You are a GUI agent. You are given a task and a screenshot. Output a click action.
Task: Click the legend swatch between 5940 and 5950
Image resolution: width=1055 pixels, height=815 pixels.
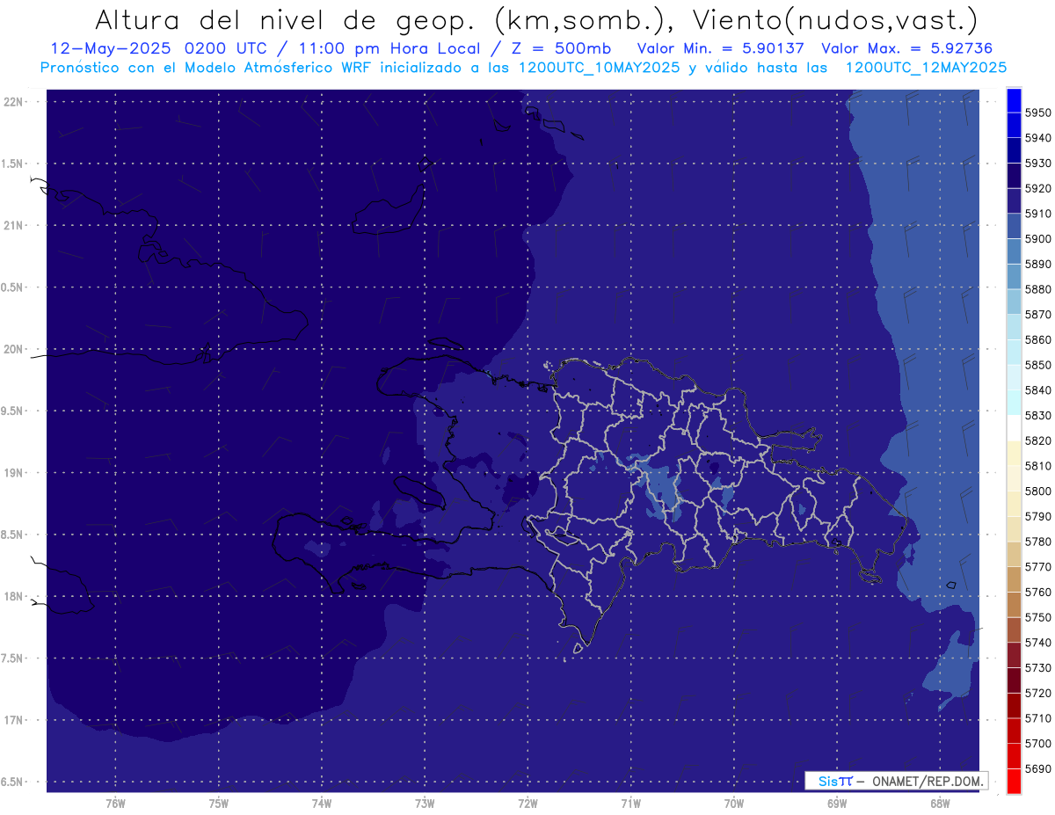tap(1014, 126)
